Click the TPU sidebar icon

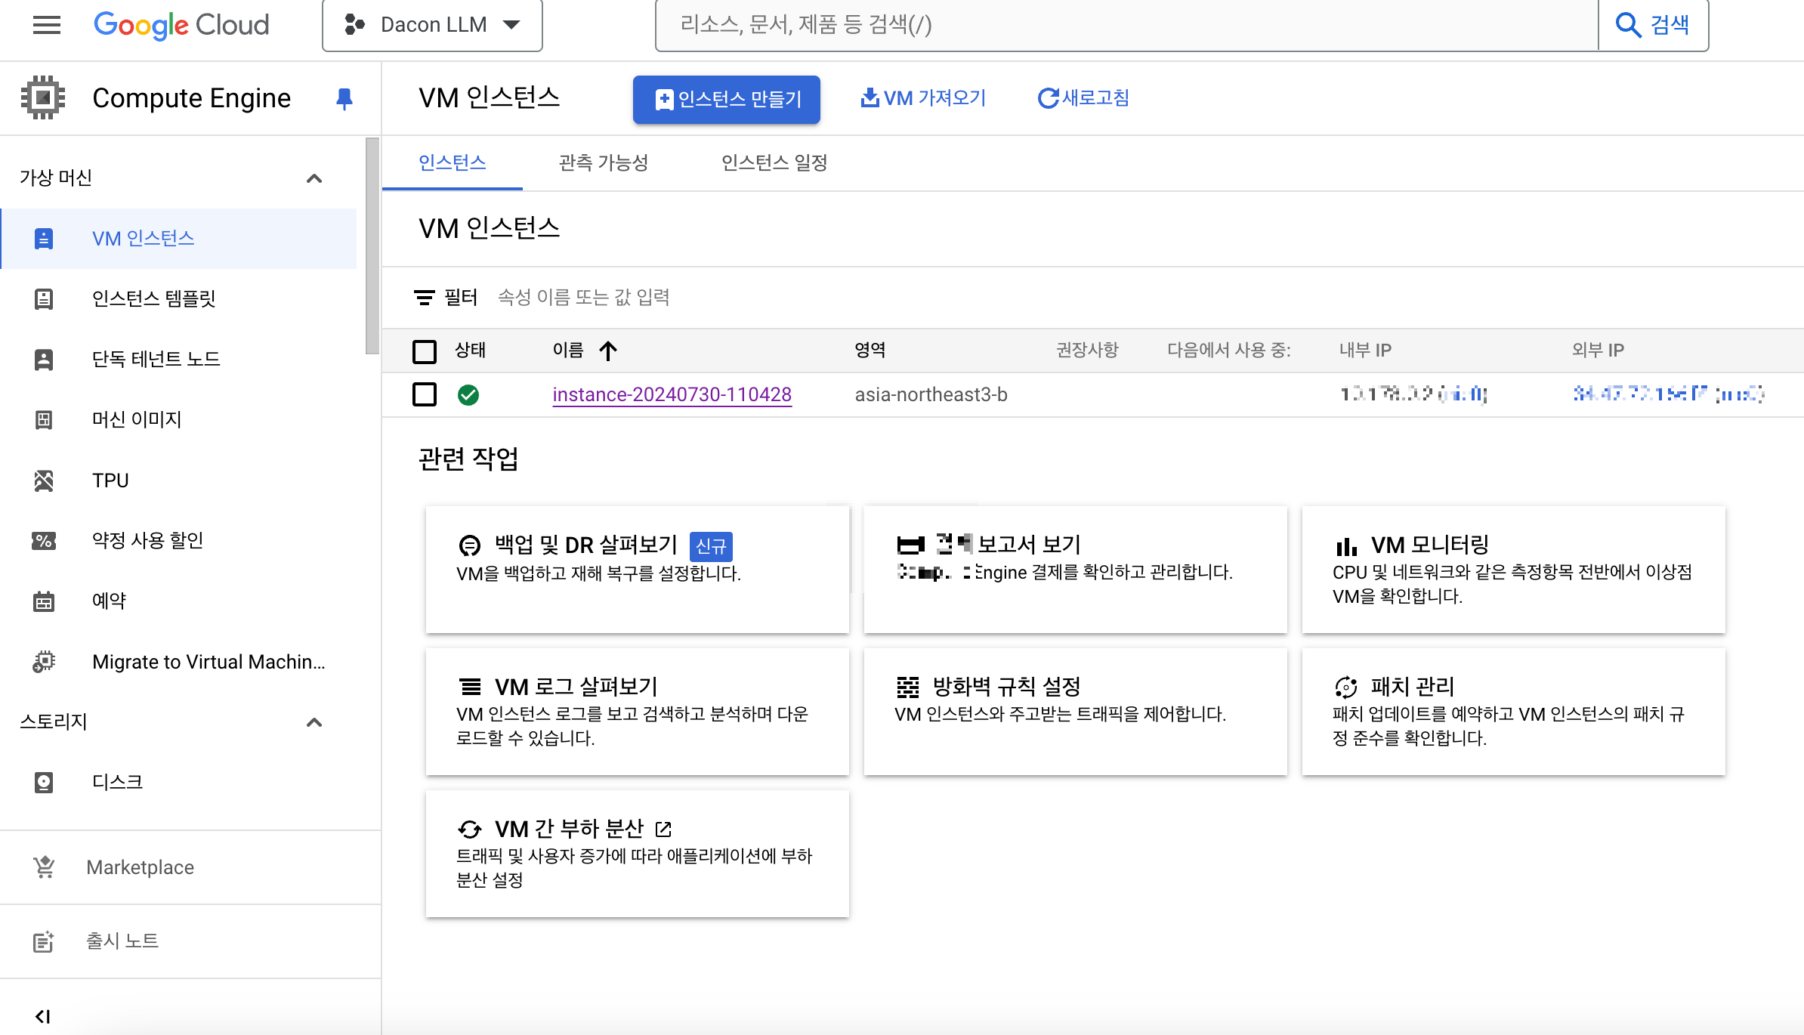pyautogui.click(x=44, y=480)
